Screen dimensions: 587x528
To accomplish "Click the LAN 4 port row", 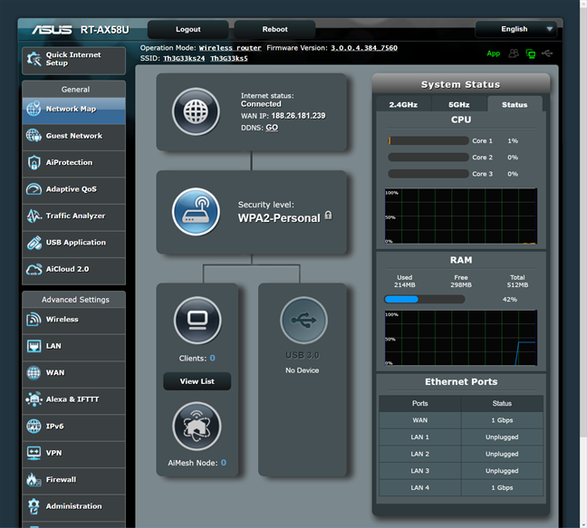I will 461,487.
